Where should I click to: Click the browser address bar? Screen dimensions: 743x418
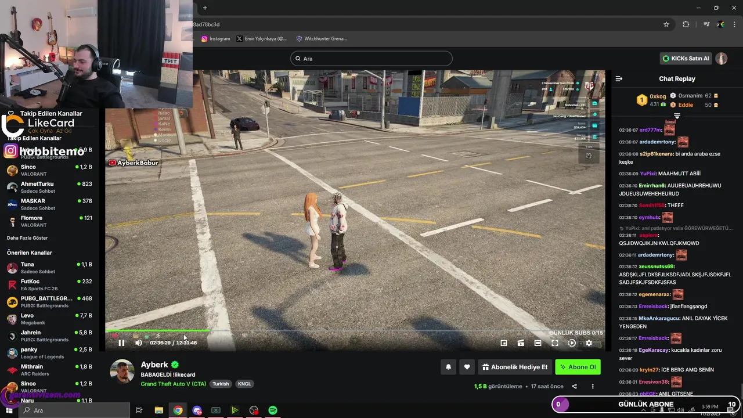tap(427, 24)
